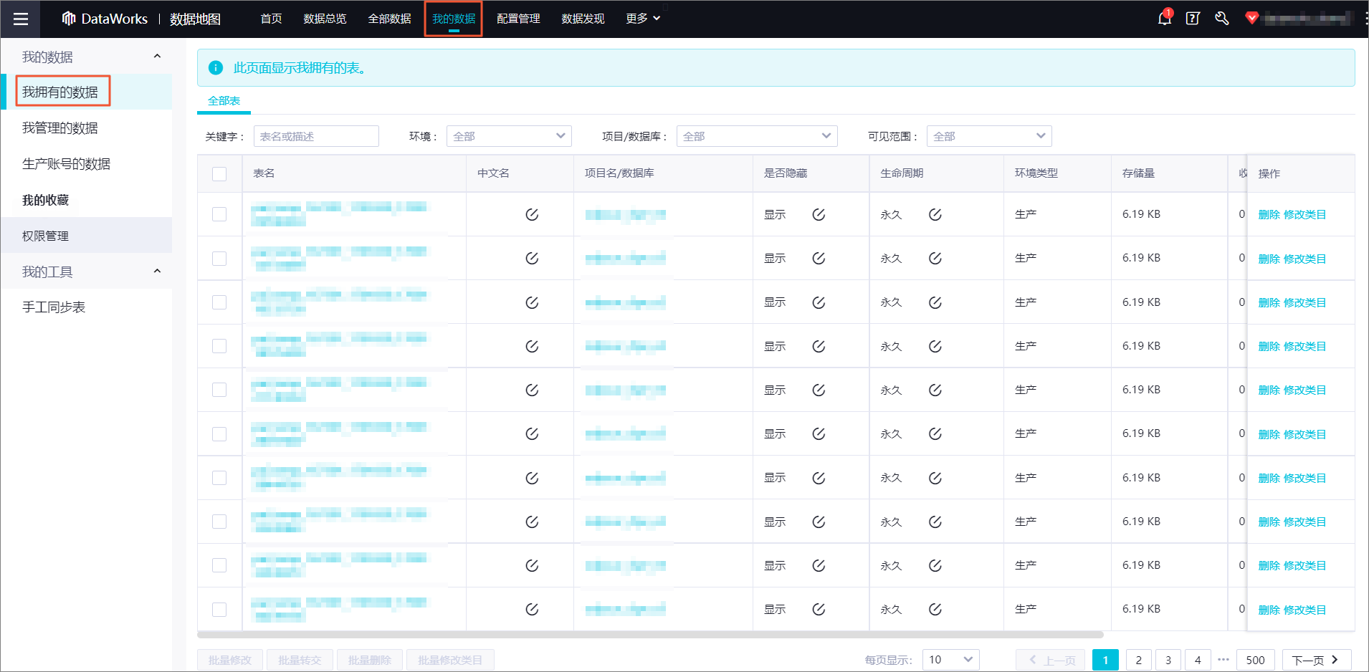Edit hidden status 显示 in eighth row
The image size is (1369, 672).
tap(819, 522)
